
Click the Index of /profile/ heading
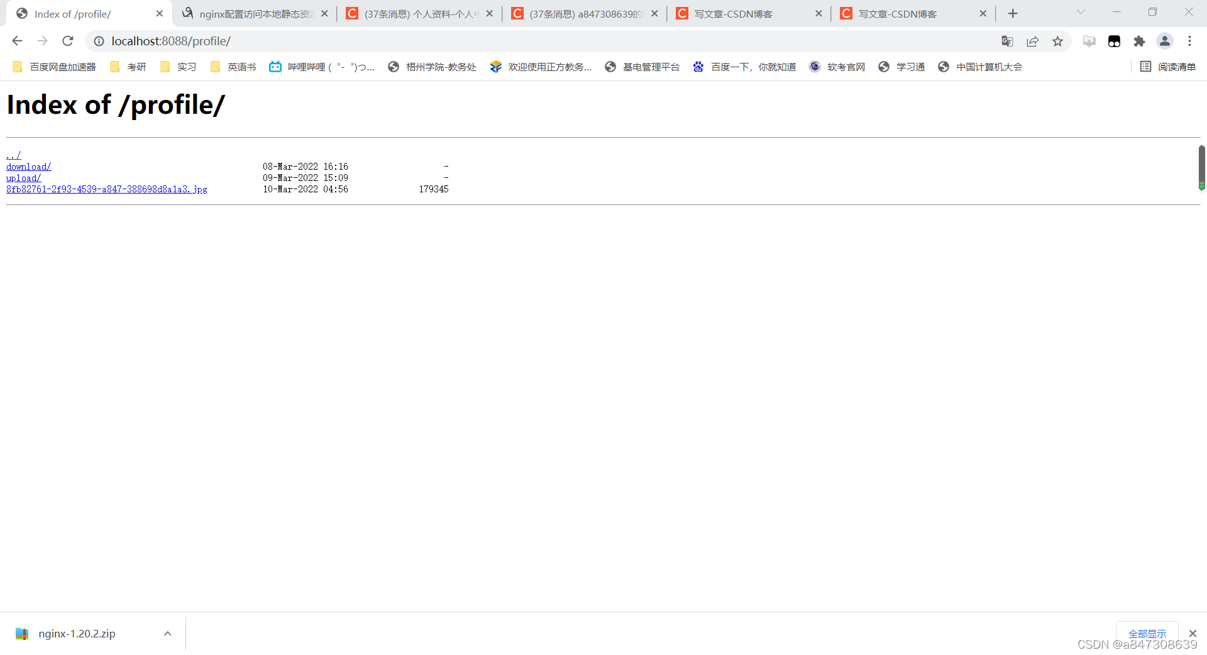click(x=116, y=105)
